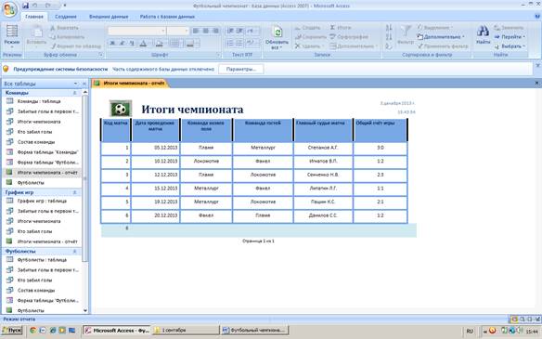
Task: Click the Обновить все refresh icon
Action: (277, 32)
